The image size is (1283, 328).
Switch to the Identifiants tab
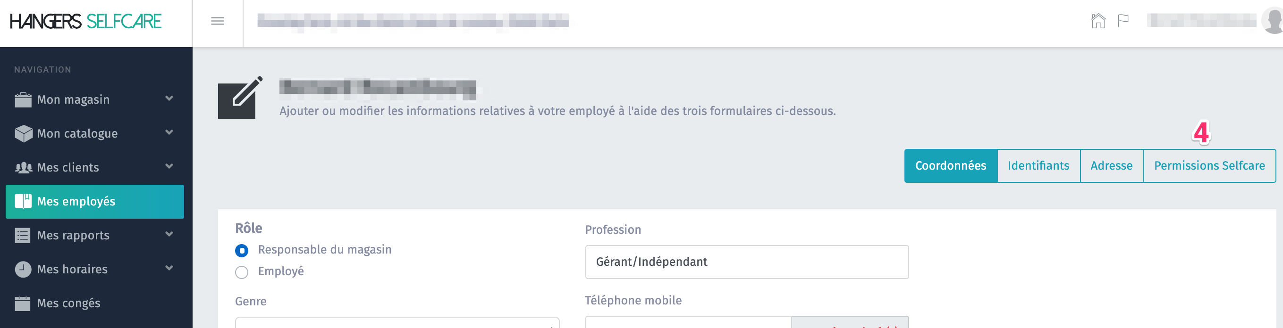pos(1038,166)
